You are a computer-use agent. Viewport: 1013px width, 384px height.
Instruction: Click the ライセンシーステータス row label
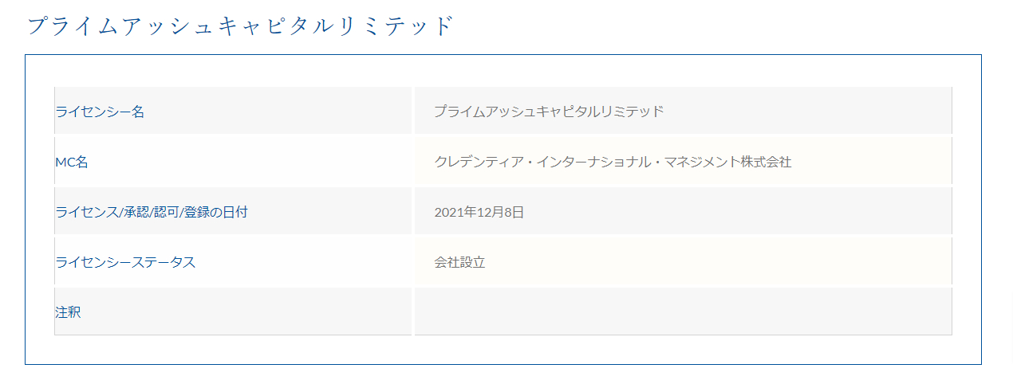click(x=125, y=262)
